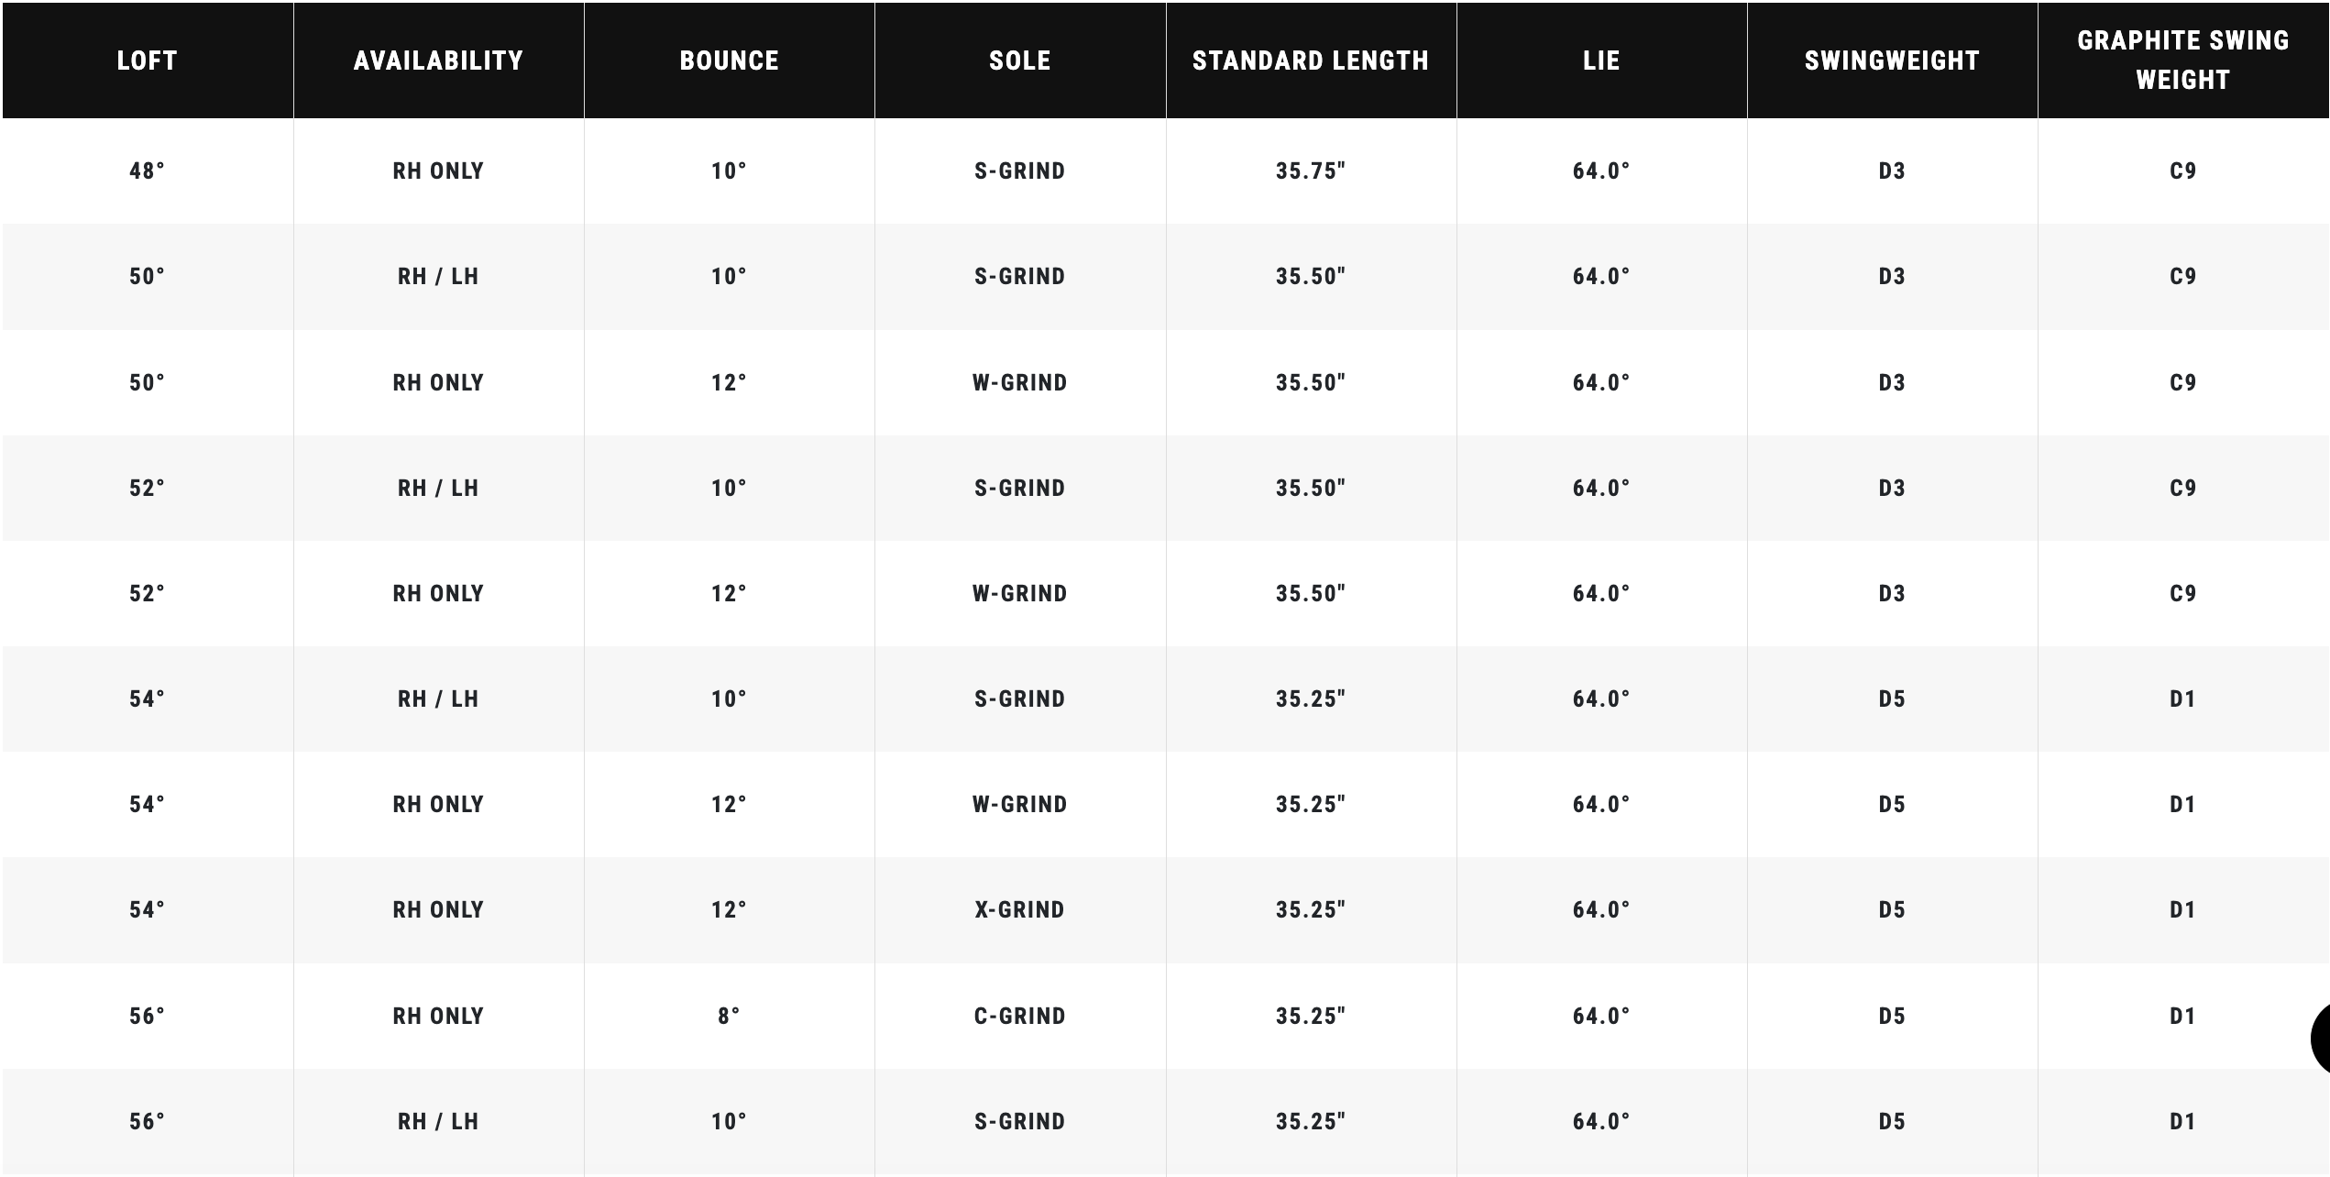Select the D3 swingweight in the 48° row
The image size is (2330, 1177).
1892,171
